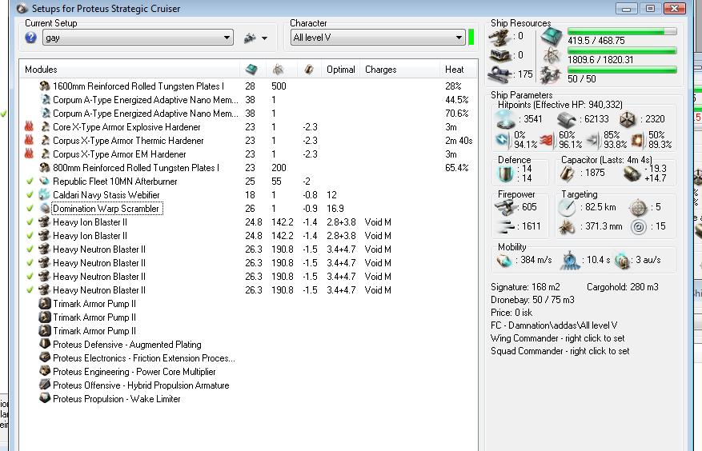Select the 1600mm Reinforced Rolled Tungsten Plates row

coord(248,86)
